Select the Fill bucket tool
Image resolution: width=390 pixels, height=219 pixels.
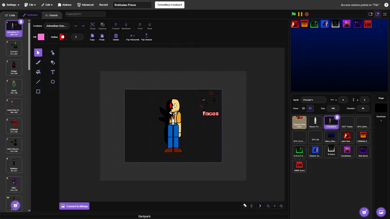(38, 72)
